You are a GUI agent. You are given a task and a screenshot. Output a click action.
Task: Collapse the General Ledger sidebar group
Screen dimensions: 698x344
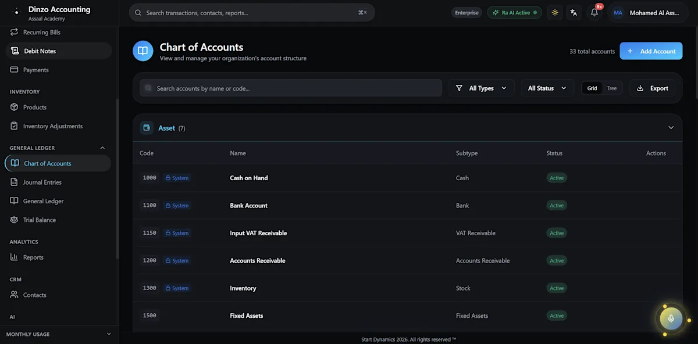coord(103,148)
